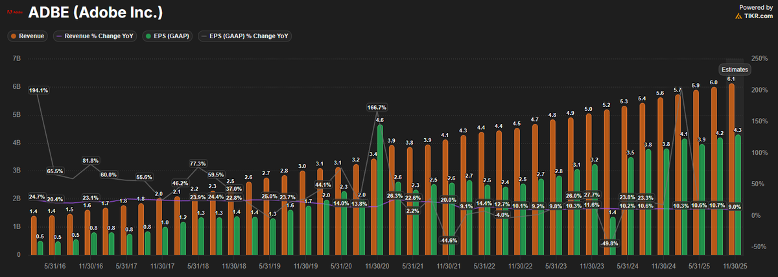Click the 5/31/19 x-axis date

(x=268, y=265)
